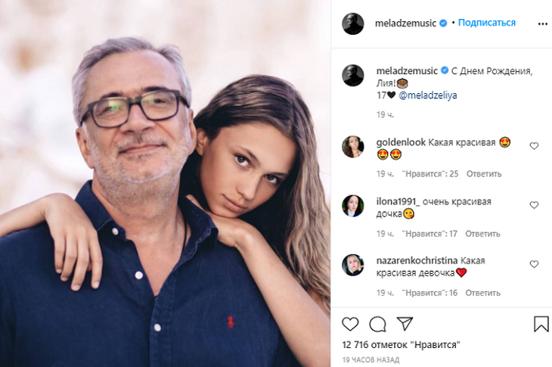Like ilona1991_'s comment with the heart
This screenshot has width=552, height=367.
pyautogui.click(x=534, y=205)
